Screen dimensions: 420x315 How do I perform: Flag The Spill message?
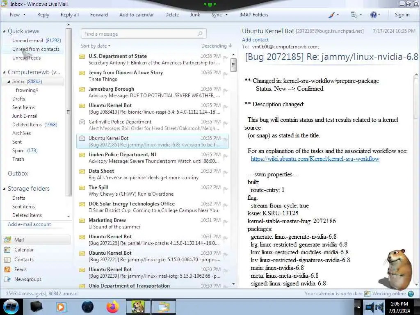tap(225, 189)
